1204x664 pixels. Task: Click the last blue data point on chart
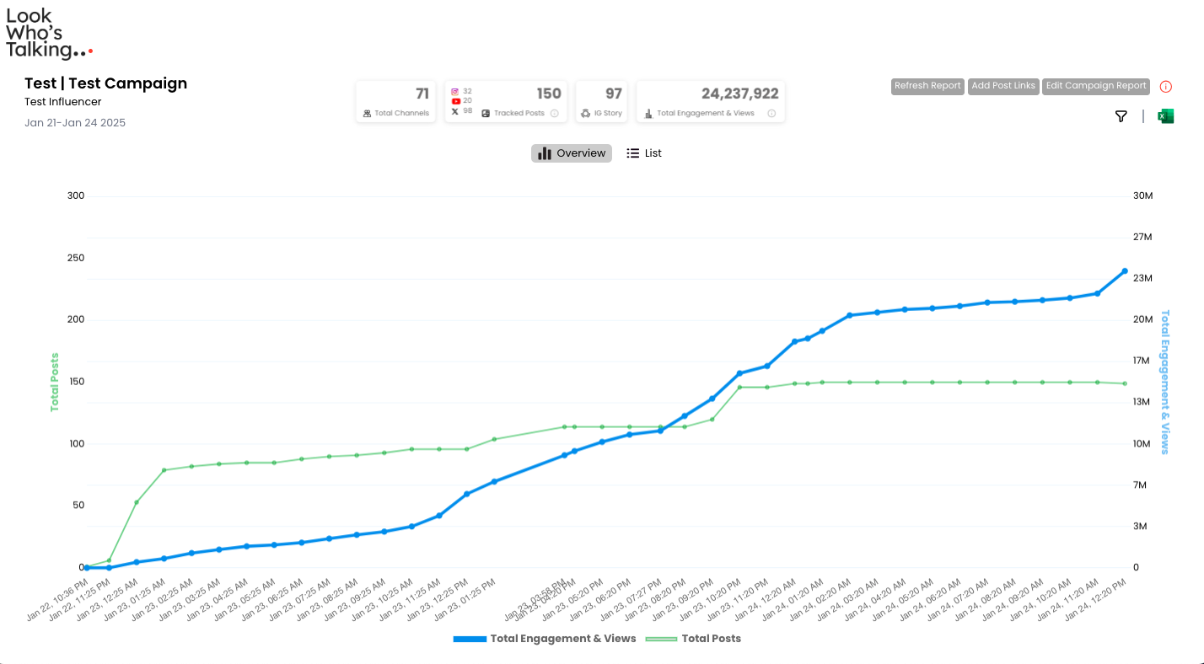tap(1125, 271)
